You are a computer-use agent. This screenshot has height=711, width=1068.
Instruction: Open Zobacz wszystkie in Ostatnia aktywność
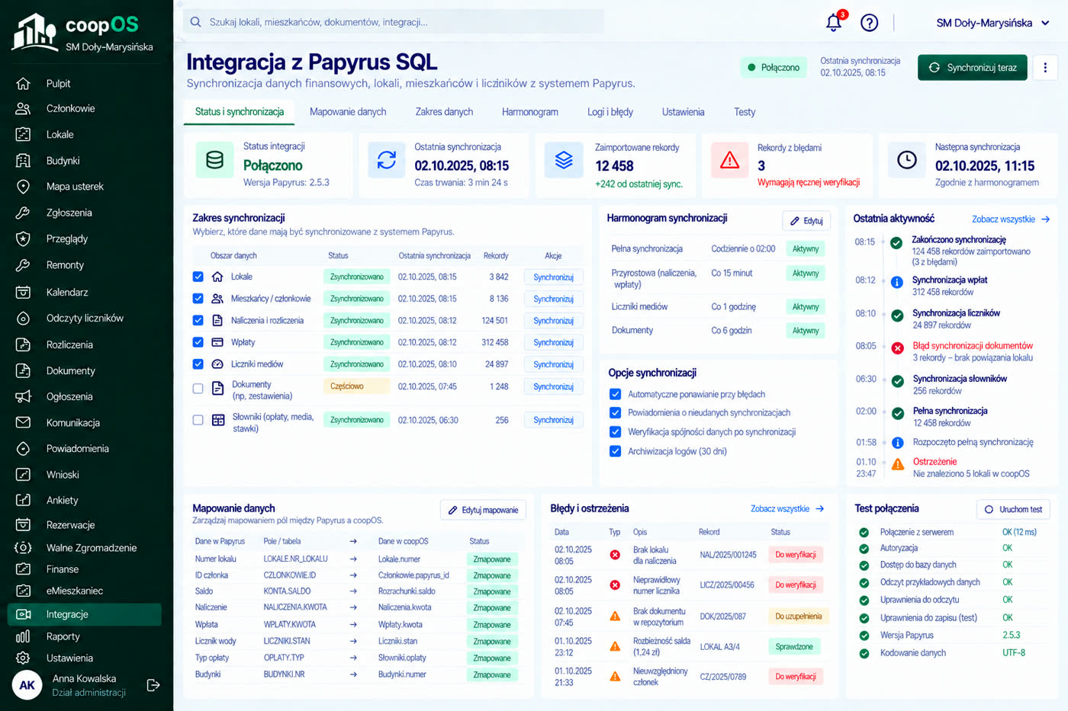1011,219
